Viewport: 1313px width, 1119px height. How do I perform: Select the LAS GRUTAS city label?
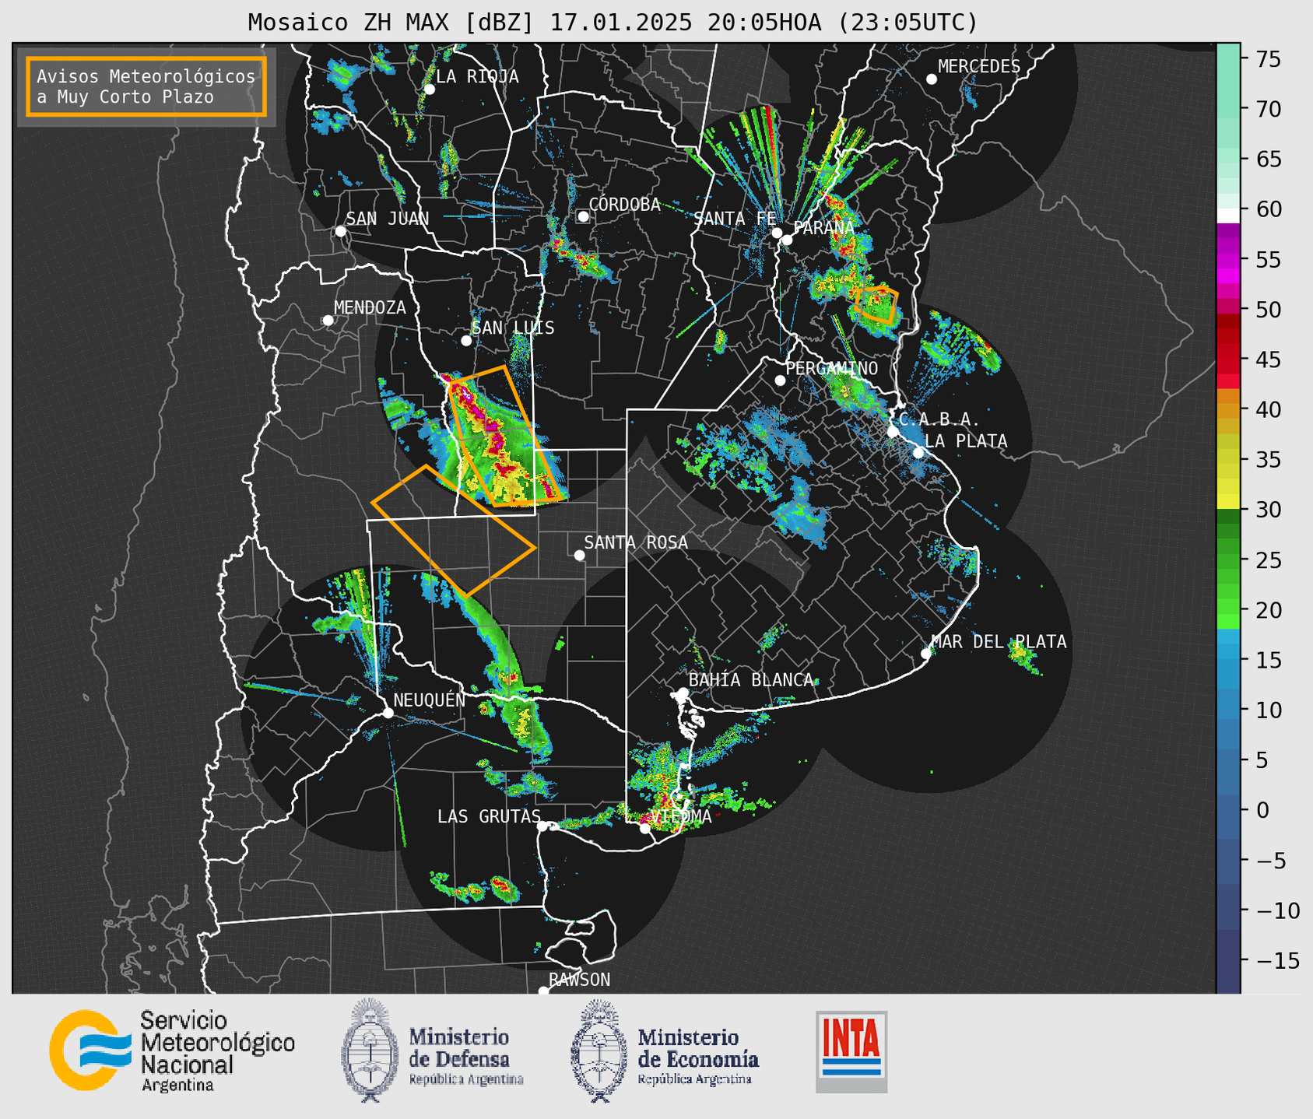point(489,816)
